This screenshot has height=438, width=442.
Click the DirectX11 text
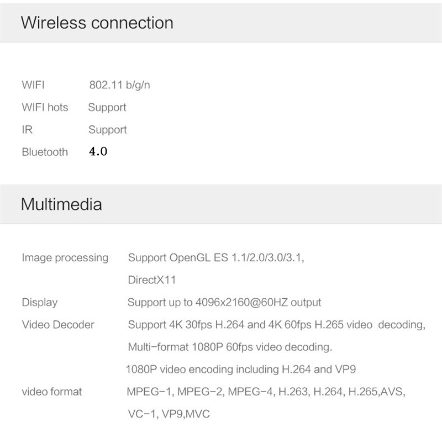tap(151, 280)
